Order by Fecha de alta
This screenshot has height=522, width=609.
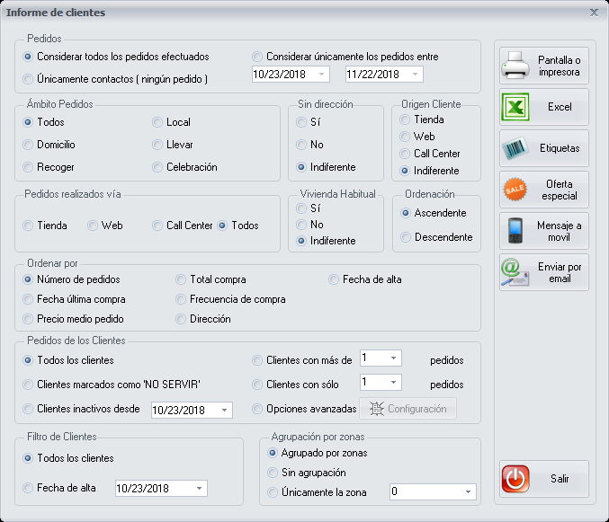[x=334, y=279]
